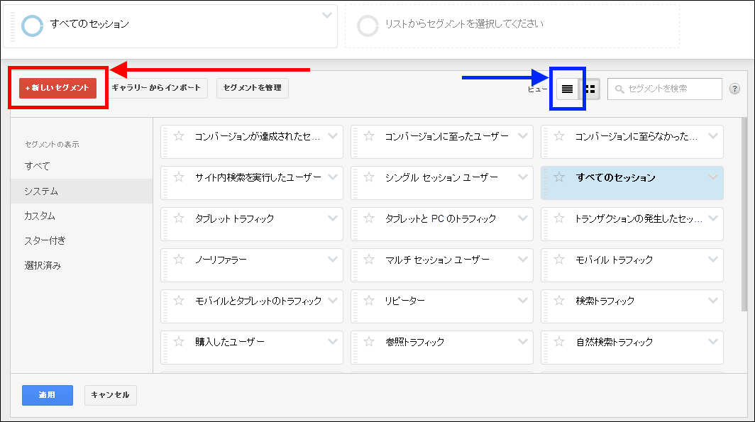Click the 新しいセグメント button
The height and width of the screenshot is (422, 755).
point(57,88)
